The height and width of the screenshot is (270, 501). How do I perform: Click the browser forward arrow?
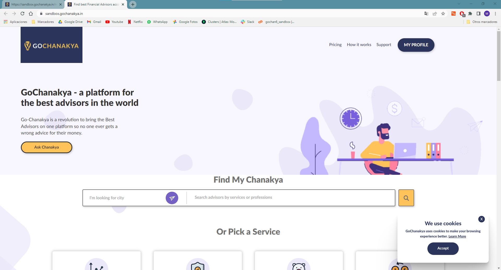[14, 14]
